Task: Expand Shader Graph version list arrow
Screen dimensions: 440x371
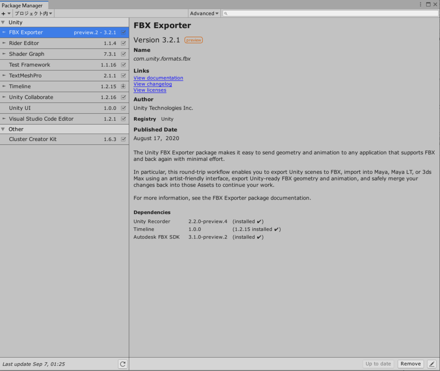Action: [4, 54]
